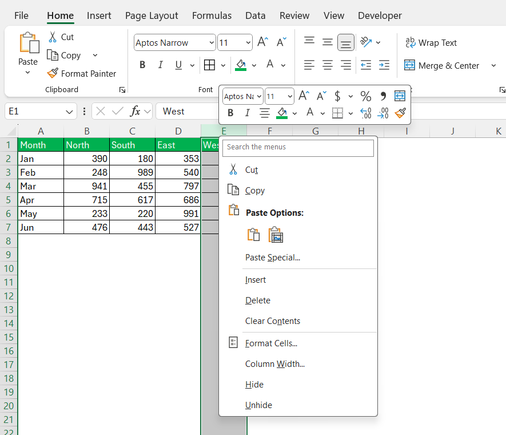Toggle Italic in mini toolbar
This screenshot has width=506, height=435.
click(x=247, y=113)
